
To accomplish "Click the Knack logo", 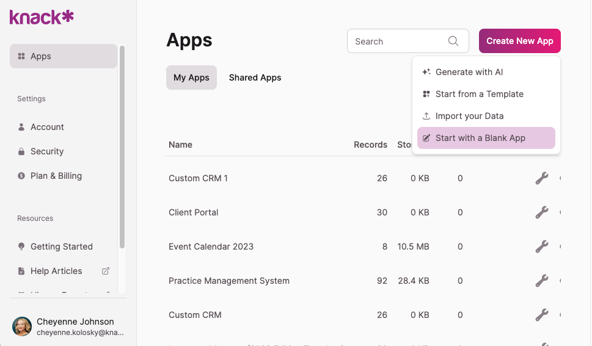I will [42, 17].
